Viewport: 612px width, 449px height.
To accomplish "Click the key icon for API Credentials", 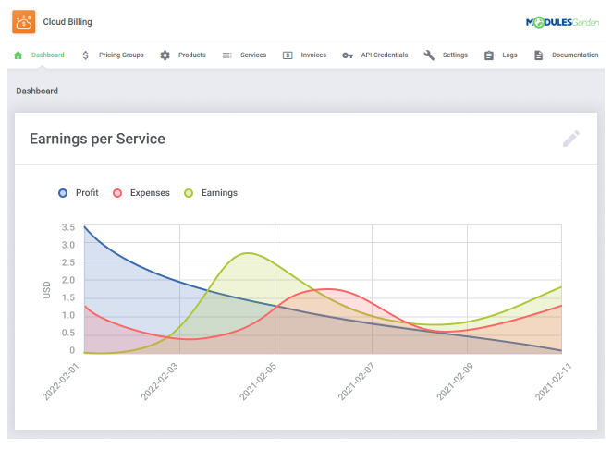I will [x=348, y=55].
